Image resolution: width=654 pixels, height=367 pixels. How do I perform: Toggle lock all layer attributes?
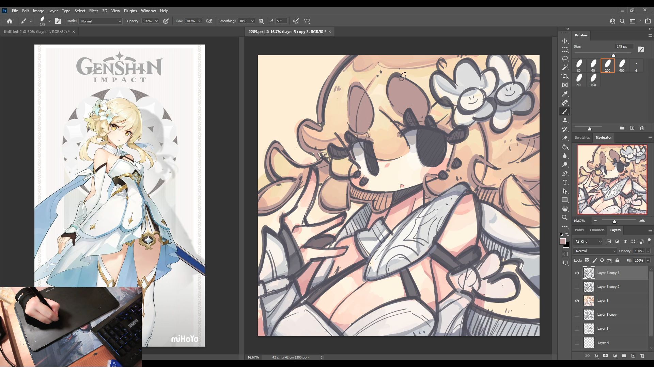tap(617, 260)
